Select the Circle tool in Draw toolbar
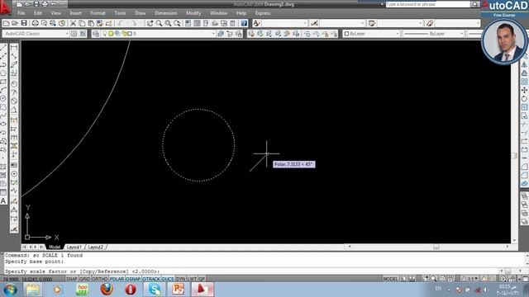Viewport: 529px width, 297px height. tap(3, 98)
